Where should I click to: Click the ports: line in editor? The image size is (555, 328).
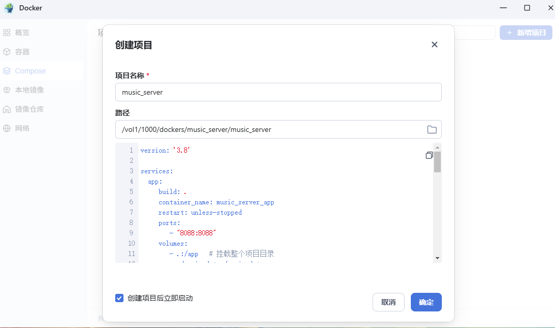tap(169, 223)
